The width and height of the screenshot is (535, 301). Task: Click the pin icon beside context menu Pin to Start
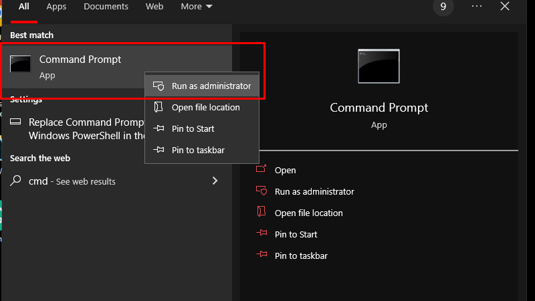pos(158,128)
